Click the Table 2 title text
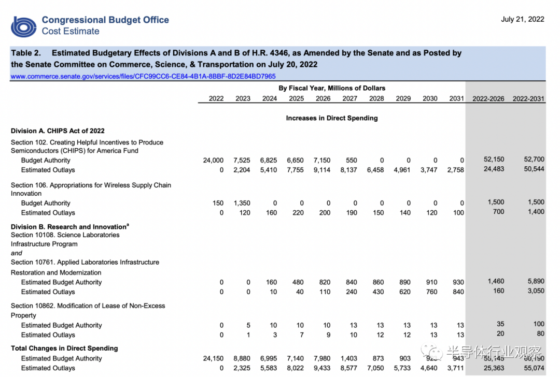This screenshot has width=560, height=377. click(236, 59)
